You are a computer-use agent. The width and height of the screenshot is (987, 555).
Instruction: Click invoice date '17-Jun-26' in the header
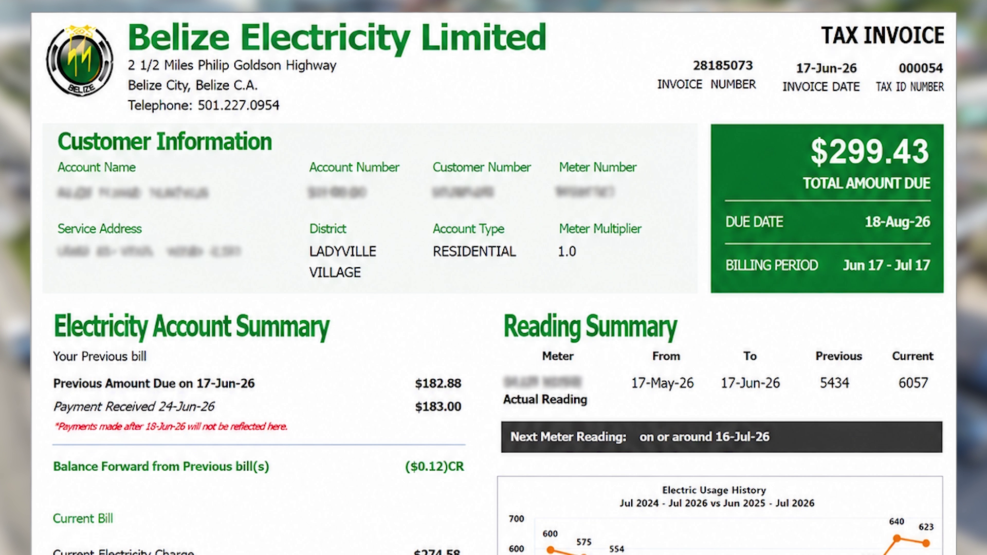(826, 68)
